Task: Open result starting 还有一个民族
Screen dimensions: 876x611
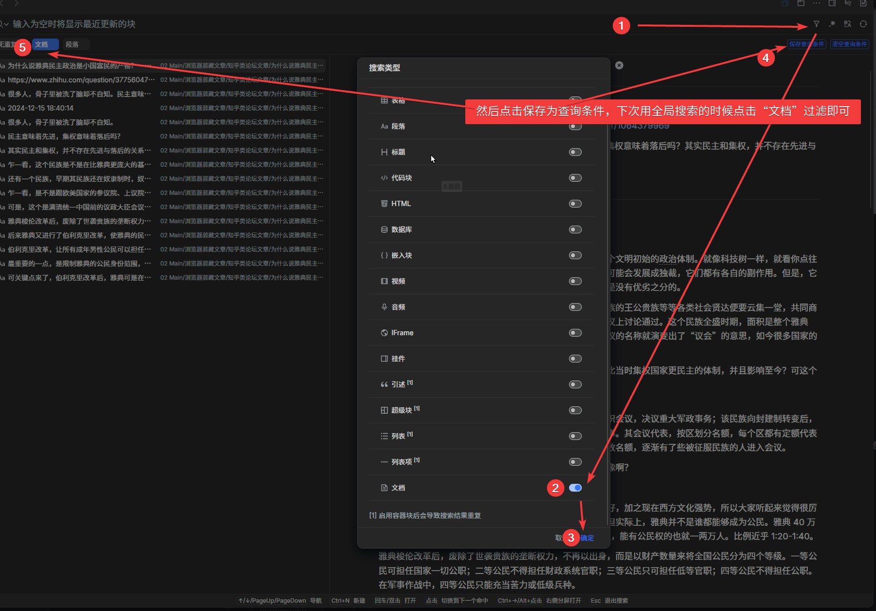Action: click(163, 179)
